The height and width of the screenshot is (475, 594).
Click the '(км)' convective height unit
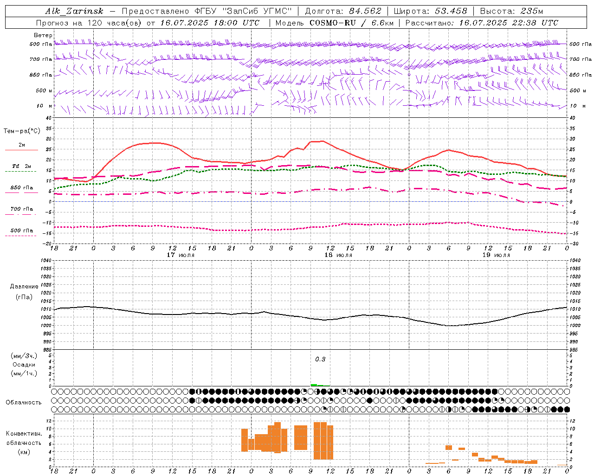tap(24, 452)
